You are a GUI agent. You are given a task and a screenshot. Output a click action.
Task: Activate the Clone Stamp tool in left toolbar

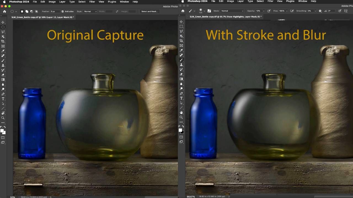coord(3,65)
